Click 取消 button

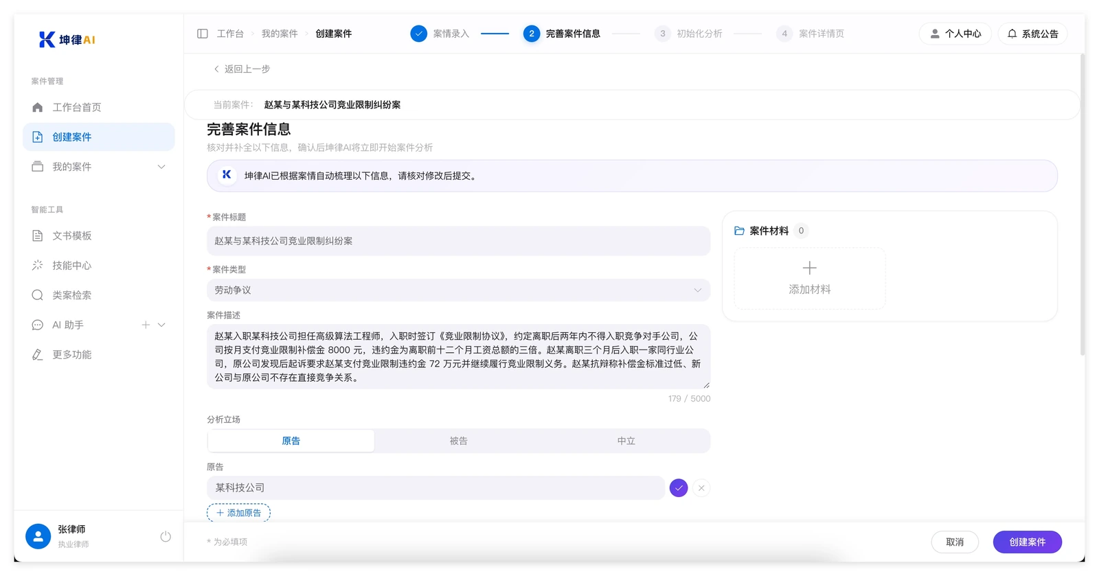pyautogui.click(x=955, y=542)
